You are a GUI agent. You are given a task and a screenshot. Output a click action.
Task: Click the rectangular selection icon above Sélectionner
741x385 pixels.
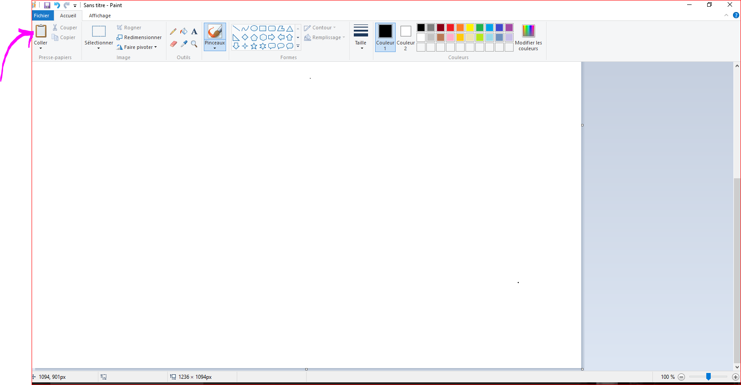click(99, 31)
